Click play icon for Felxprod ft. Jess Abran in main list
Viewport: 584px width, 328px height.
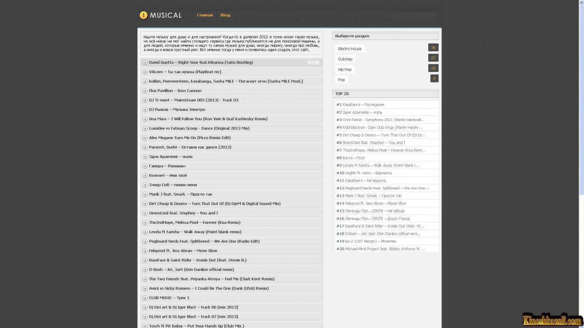point(145,251)
